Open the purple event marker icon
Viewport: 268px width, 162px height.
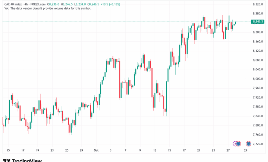tap(236, 143)
